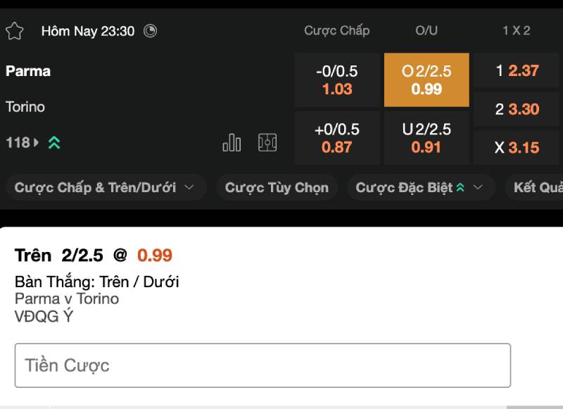Click the live clock icon beside 23:30

150,31
